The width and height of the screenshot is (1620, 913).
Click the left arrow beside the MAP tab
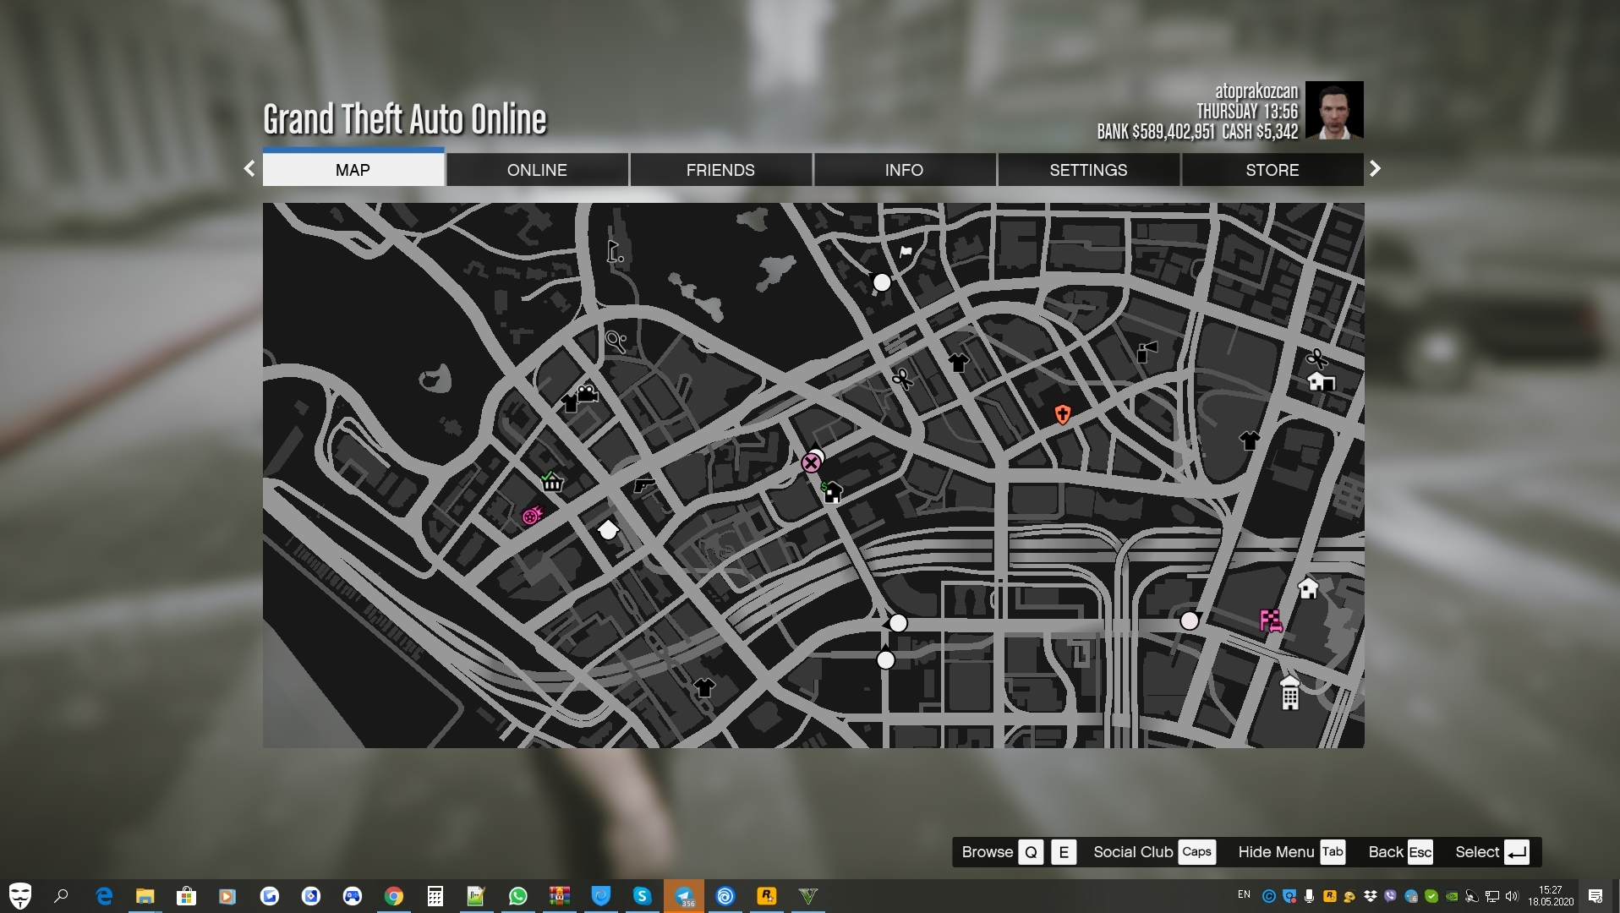[249, 169]
